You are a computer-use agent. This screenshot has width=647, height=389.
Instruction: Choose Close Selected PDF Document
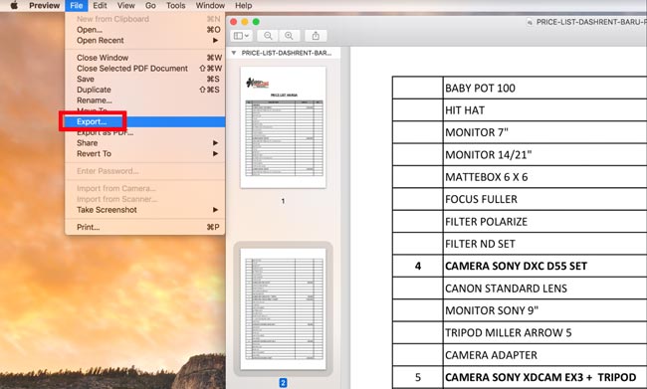[x=145, y=69]
